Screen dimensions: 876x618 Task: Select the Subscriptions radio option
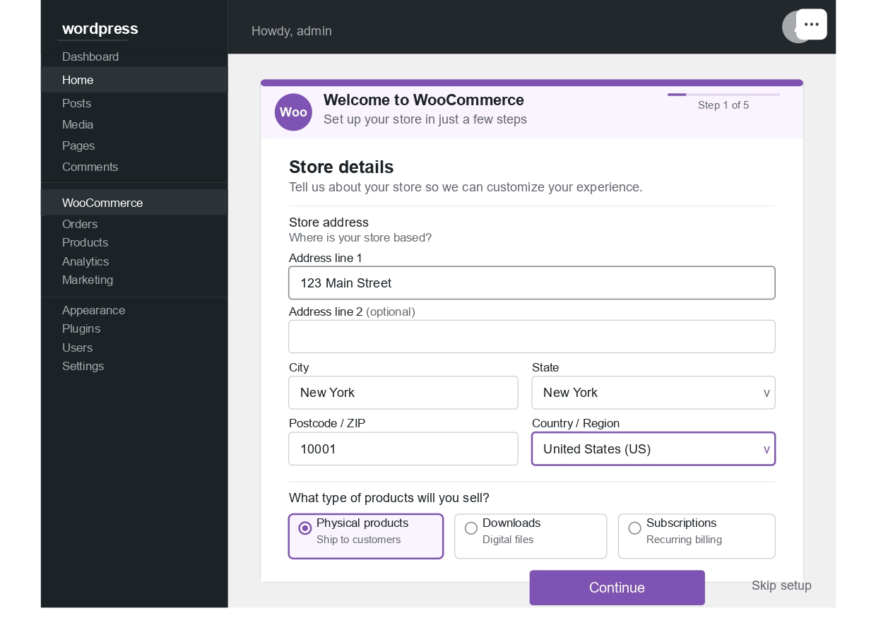(x=635, y=528)
